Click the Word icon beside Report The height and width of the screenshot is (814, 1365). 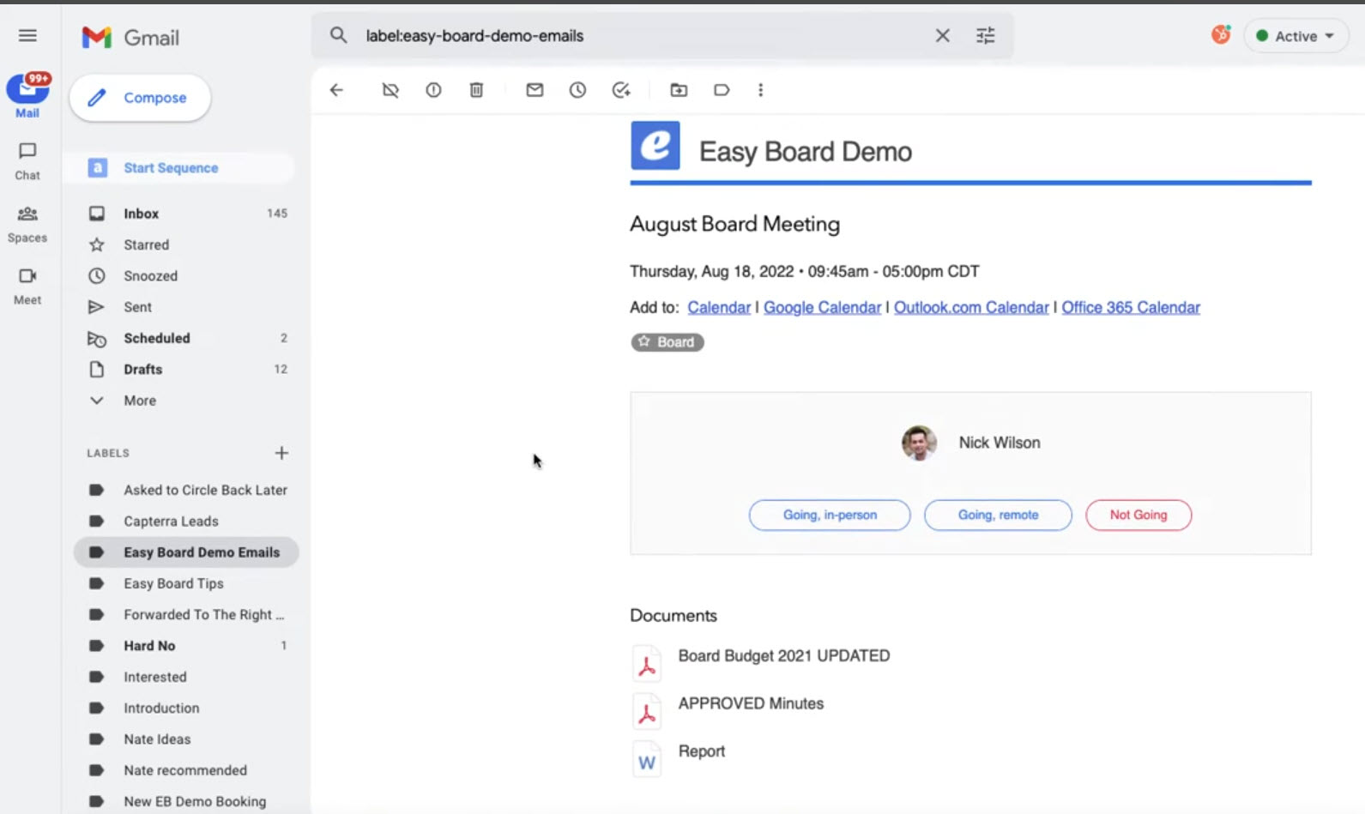point(647,760)
